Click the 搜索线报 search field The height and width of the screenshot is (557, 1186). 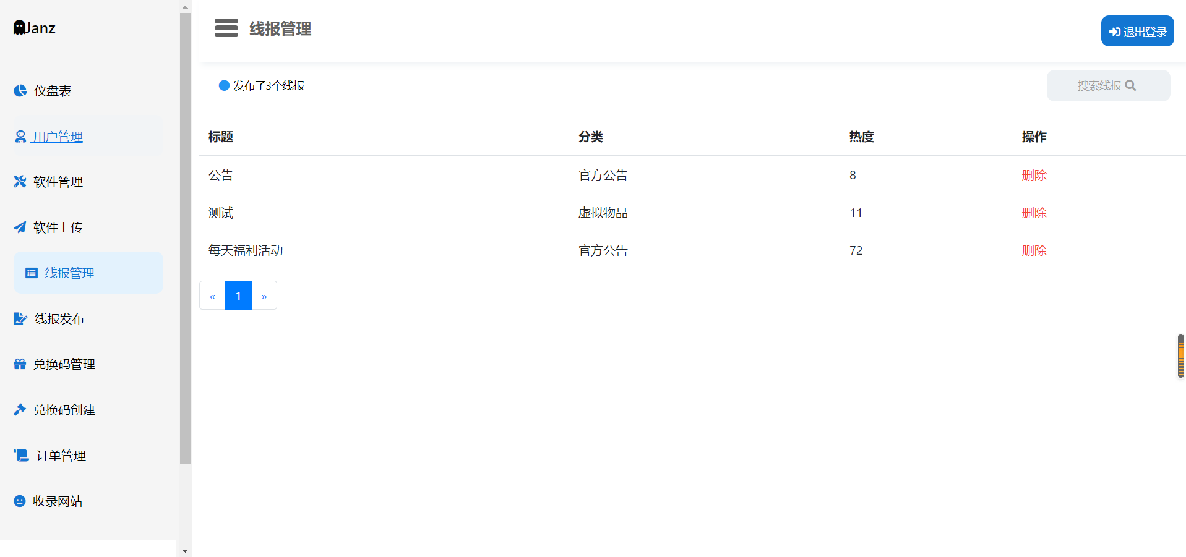tap(1107, 86)
